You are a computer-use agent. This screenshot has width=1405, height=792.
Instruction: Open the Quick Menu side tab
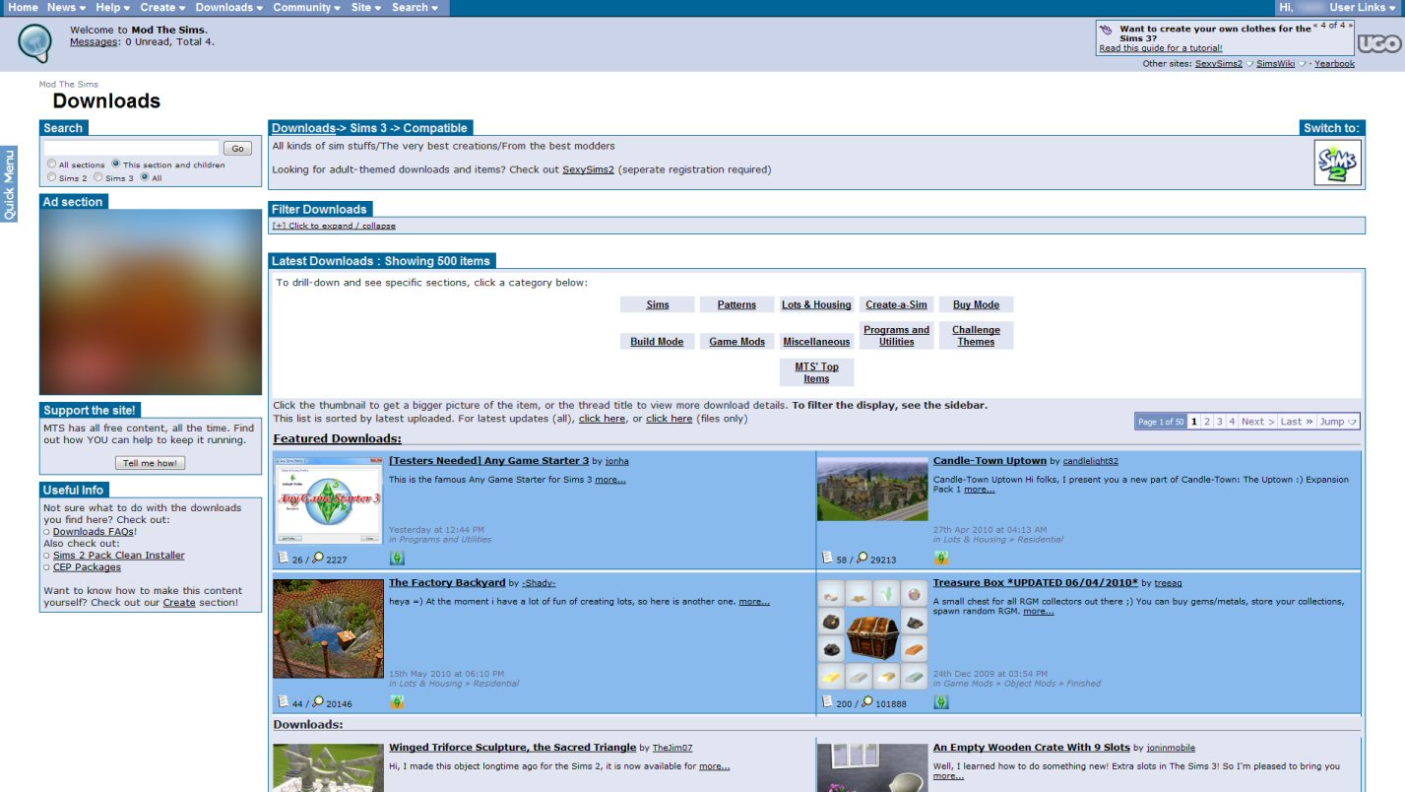[x=9, y=184]
